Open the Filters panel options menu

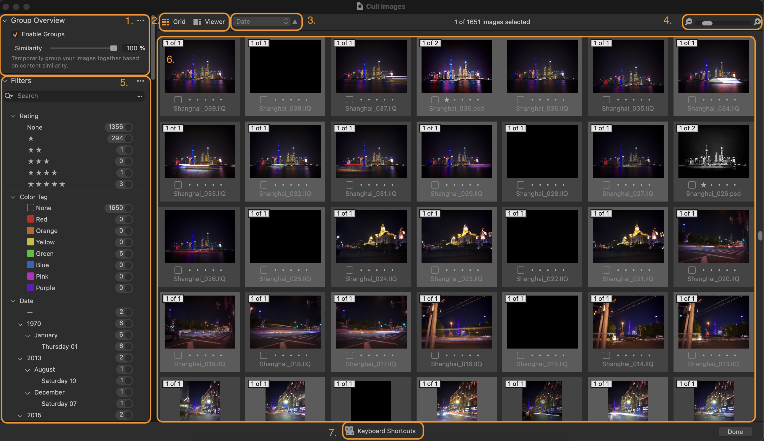tap(140, 81)
